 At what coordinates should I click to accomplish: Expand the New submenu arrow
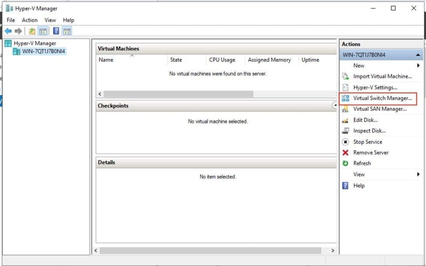pos(418,66)
